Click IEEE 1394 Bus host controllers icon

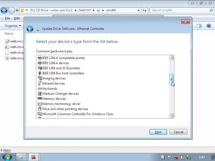(x=40, y=73)
